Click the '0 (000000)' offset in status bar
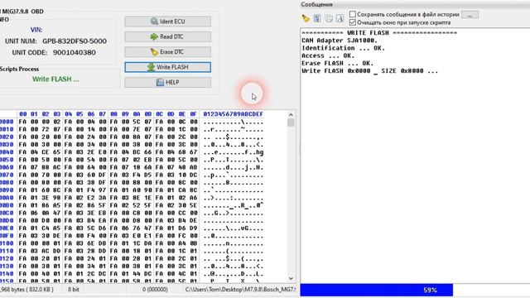This screenshot has height=298, width=530. click(155, 290)
